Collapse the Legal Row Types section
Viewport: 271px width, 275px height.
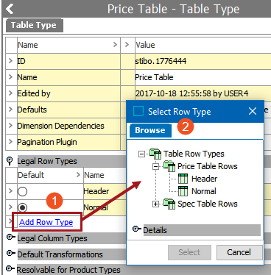tap(10, 161)
